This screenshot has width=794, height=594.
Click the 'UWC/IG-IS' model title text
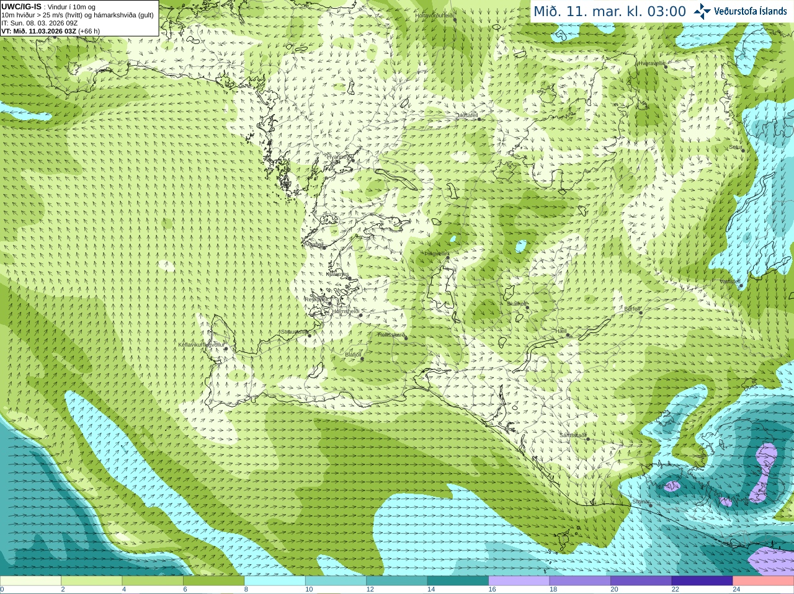click(21, 6)
